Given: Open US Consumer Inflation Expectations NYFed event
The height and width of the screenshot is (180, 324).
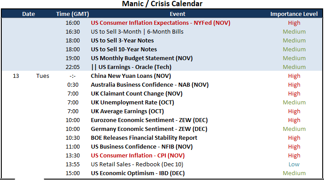Looking at the screenshot, I should (160, 23).
